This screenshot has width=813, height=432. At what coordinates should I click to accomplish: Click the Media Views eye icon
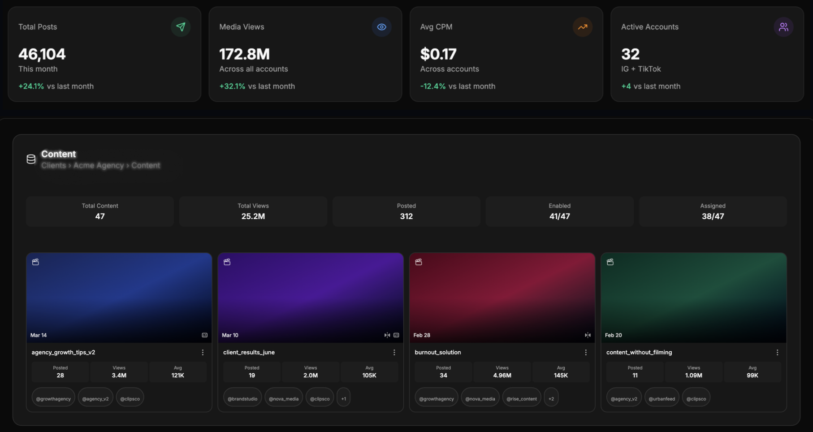381,27
